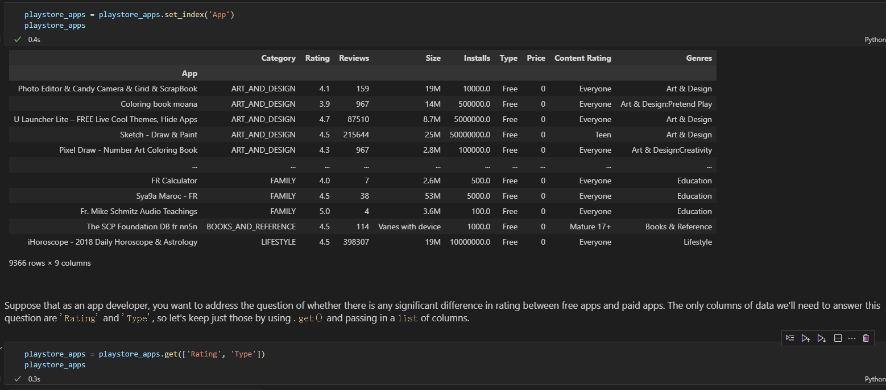Click the Run by Line icon
The image size is (886, 390).
coord(790,338)
